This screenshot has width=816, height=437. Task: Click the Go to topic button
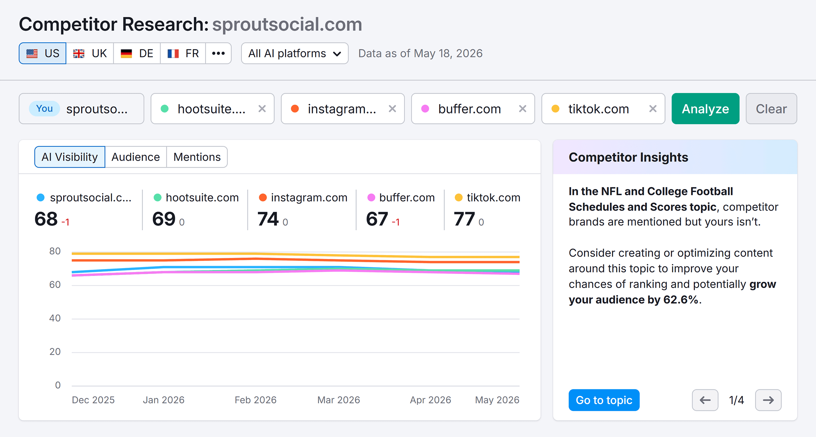click(604, 400)
